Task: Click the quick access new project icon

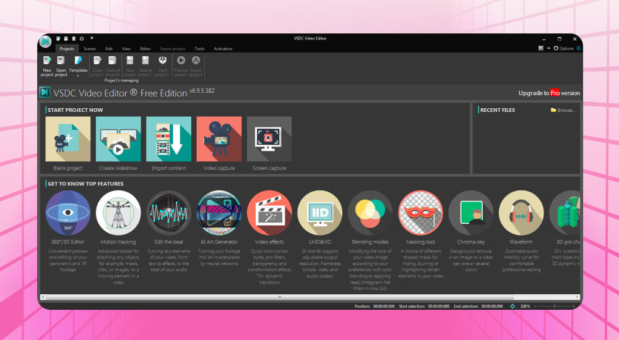Action: [x=58, y=39]
